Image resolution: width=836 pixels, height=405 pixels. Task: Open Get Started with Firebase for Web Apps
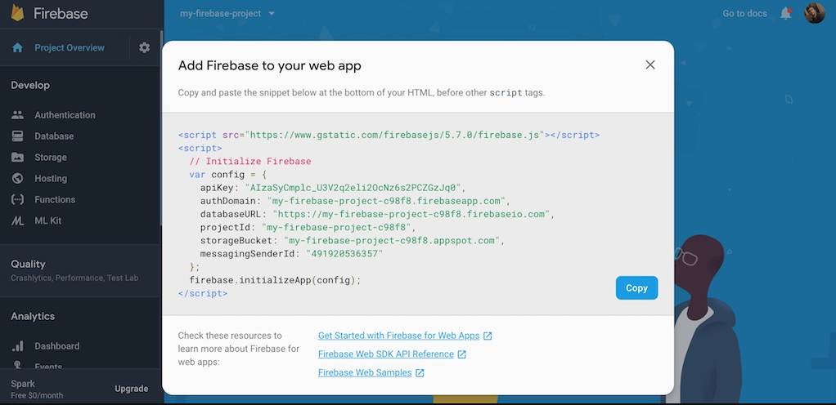point(399,336)
